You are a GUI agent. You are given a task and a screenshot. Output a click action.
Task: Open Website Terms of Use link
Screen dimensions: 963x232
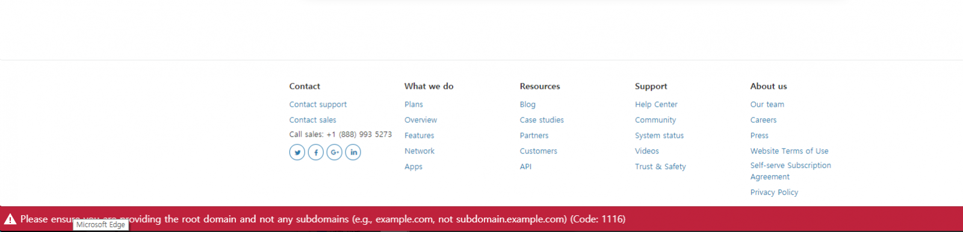789,151
